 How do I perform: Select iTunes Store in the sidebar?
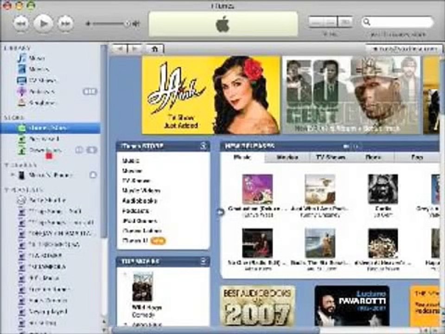50,128
